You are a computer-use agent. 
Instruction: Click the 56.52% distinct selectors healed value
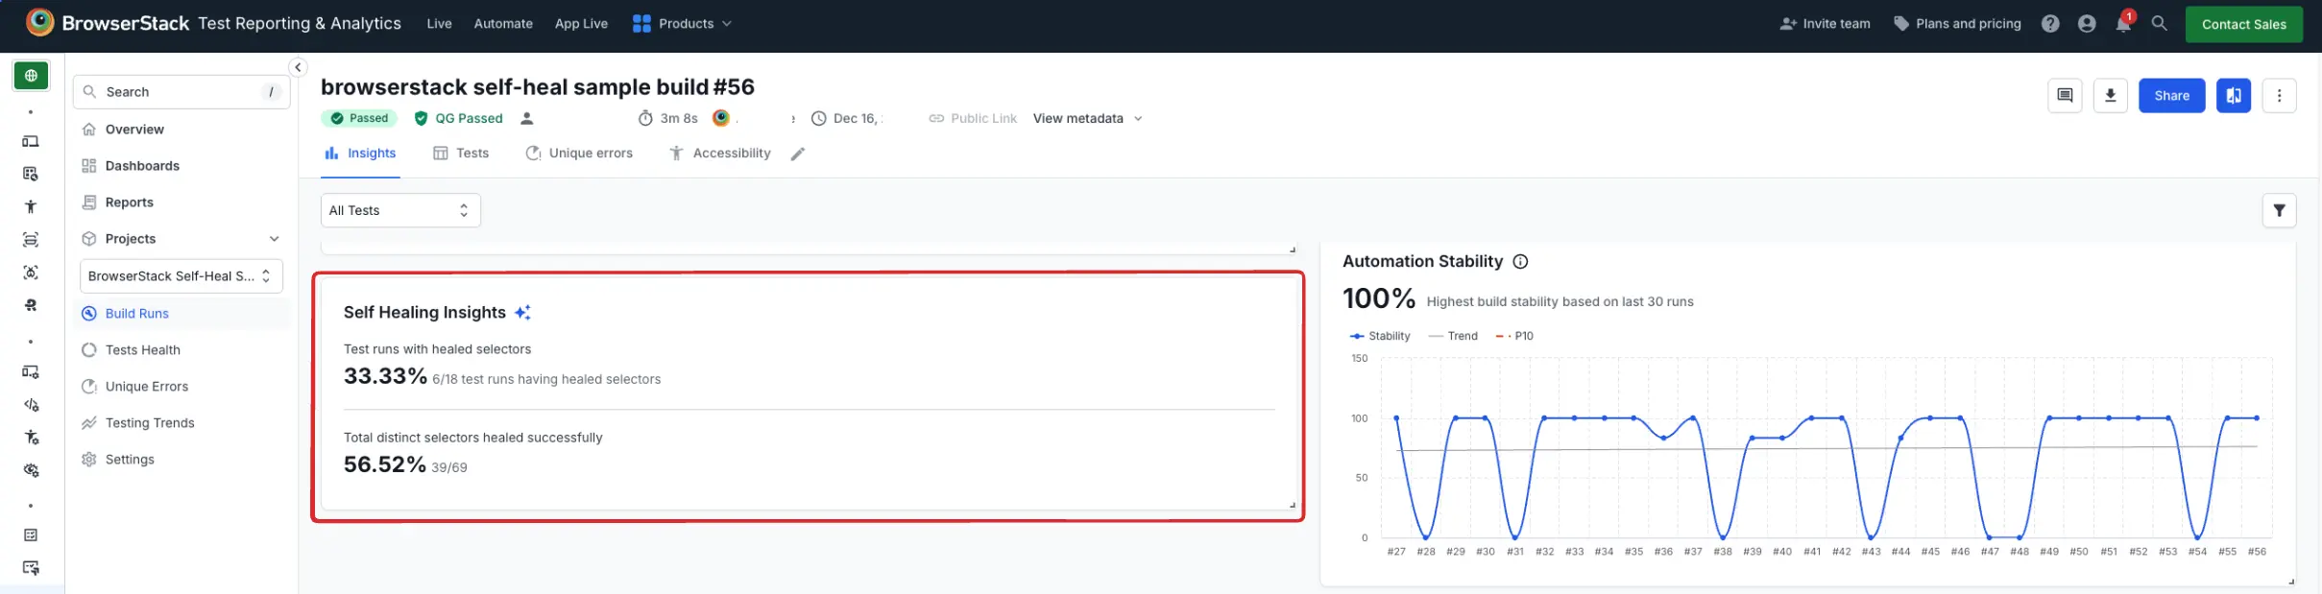[384, 464]
